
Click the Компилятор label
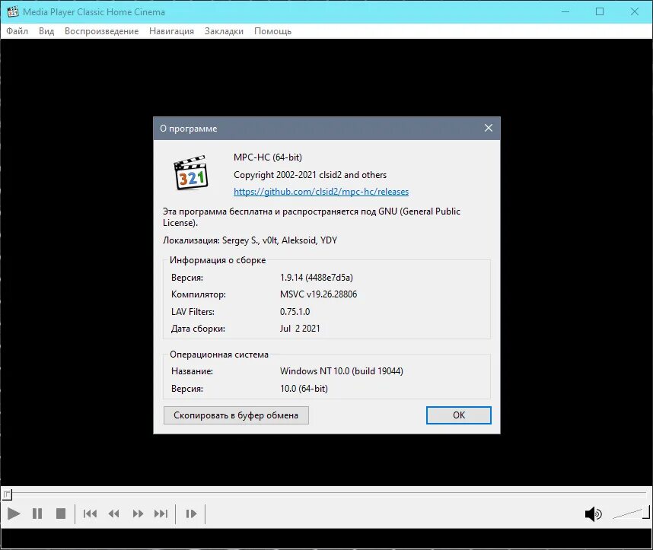tap(199, 294)
